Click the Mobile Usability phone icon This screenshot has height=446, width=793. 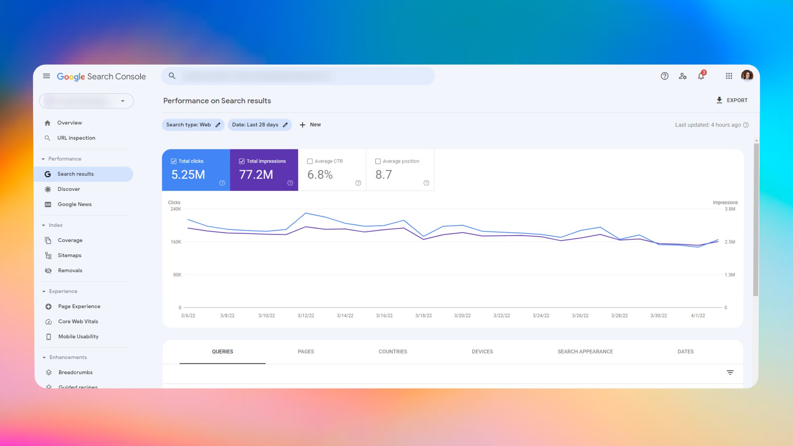[48, 337]
